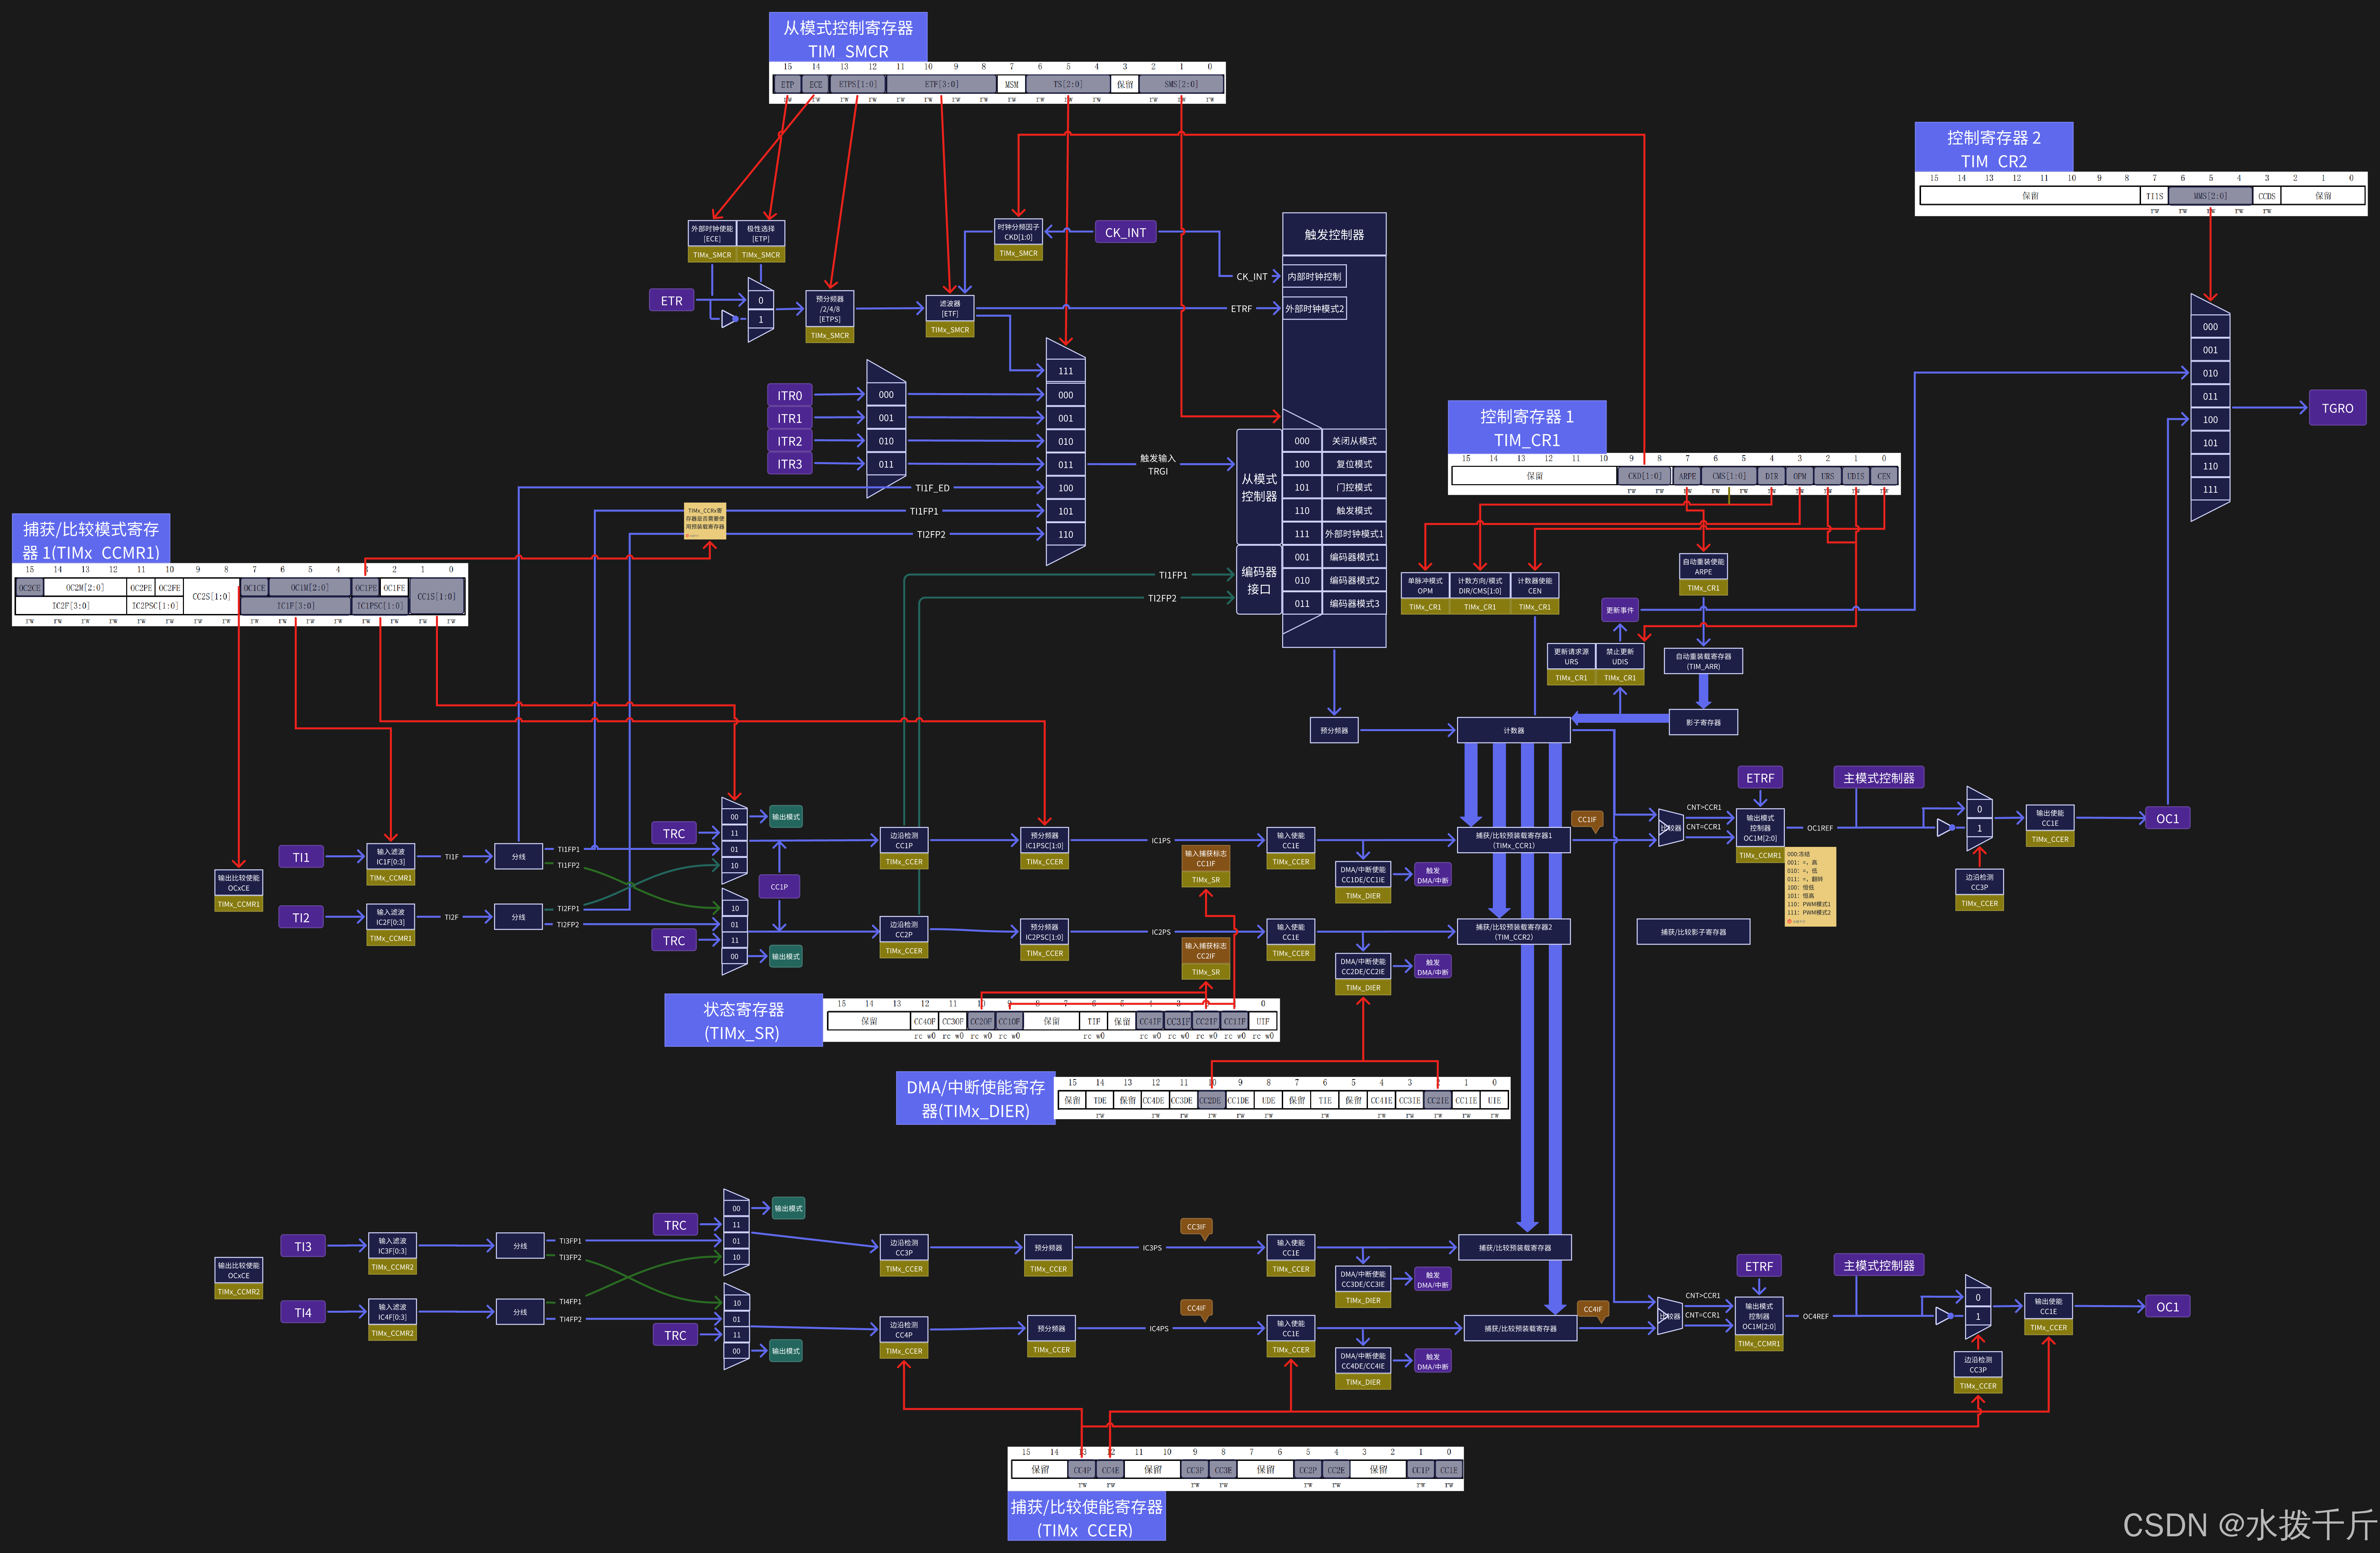Click the brown CC3IF flag marker
2380x1553 pixels.
click(x=1196, y=1226)
